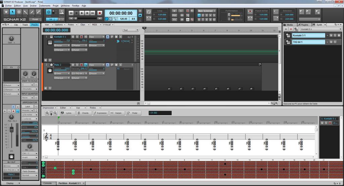Activate the Draw pencil tool
This screenshot has width=344, height=186.
(32, 12)
